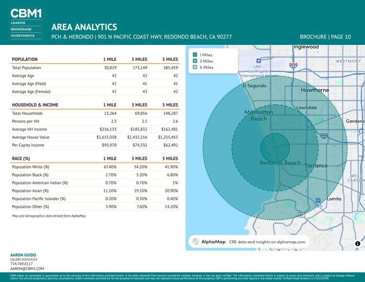
Task: Click the Average HH Income value $185,832
Action: pyautogui.click(x=139, y=129)
